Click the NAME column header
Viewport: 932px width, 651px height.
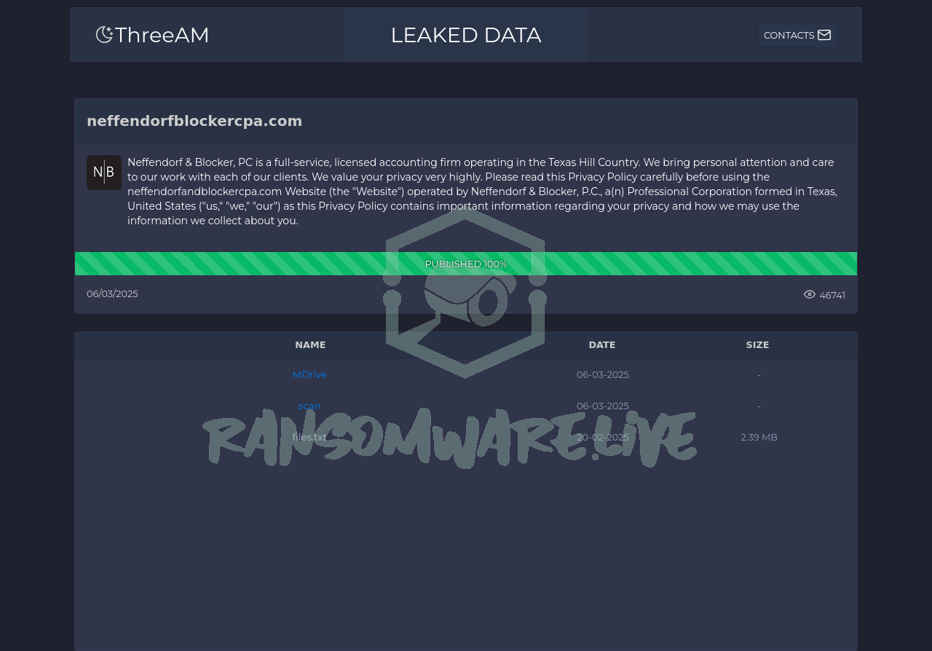pyautogui.click(x=310, y=344)
